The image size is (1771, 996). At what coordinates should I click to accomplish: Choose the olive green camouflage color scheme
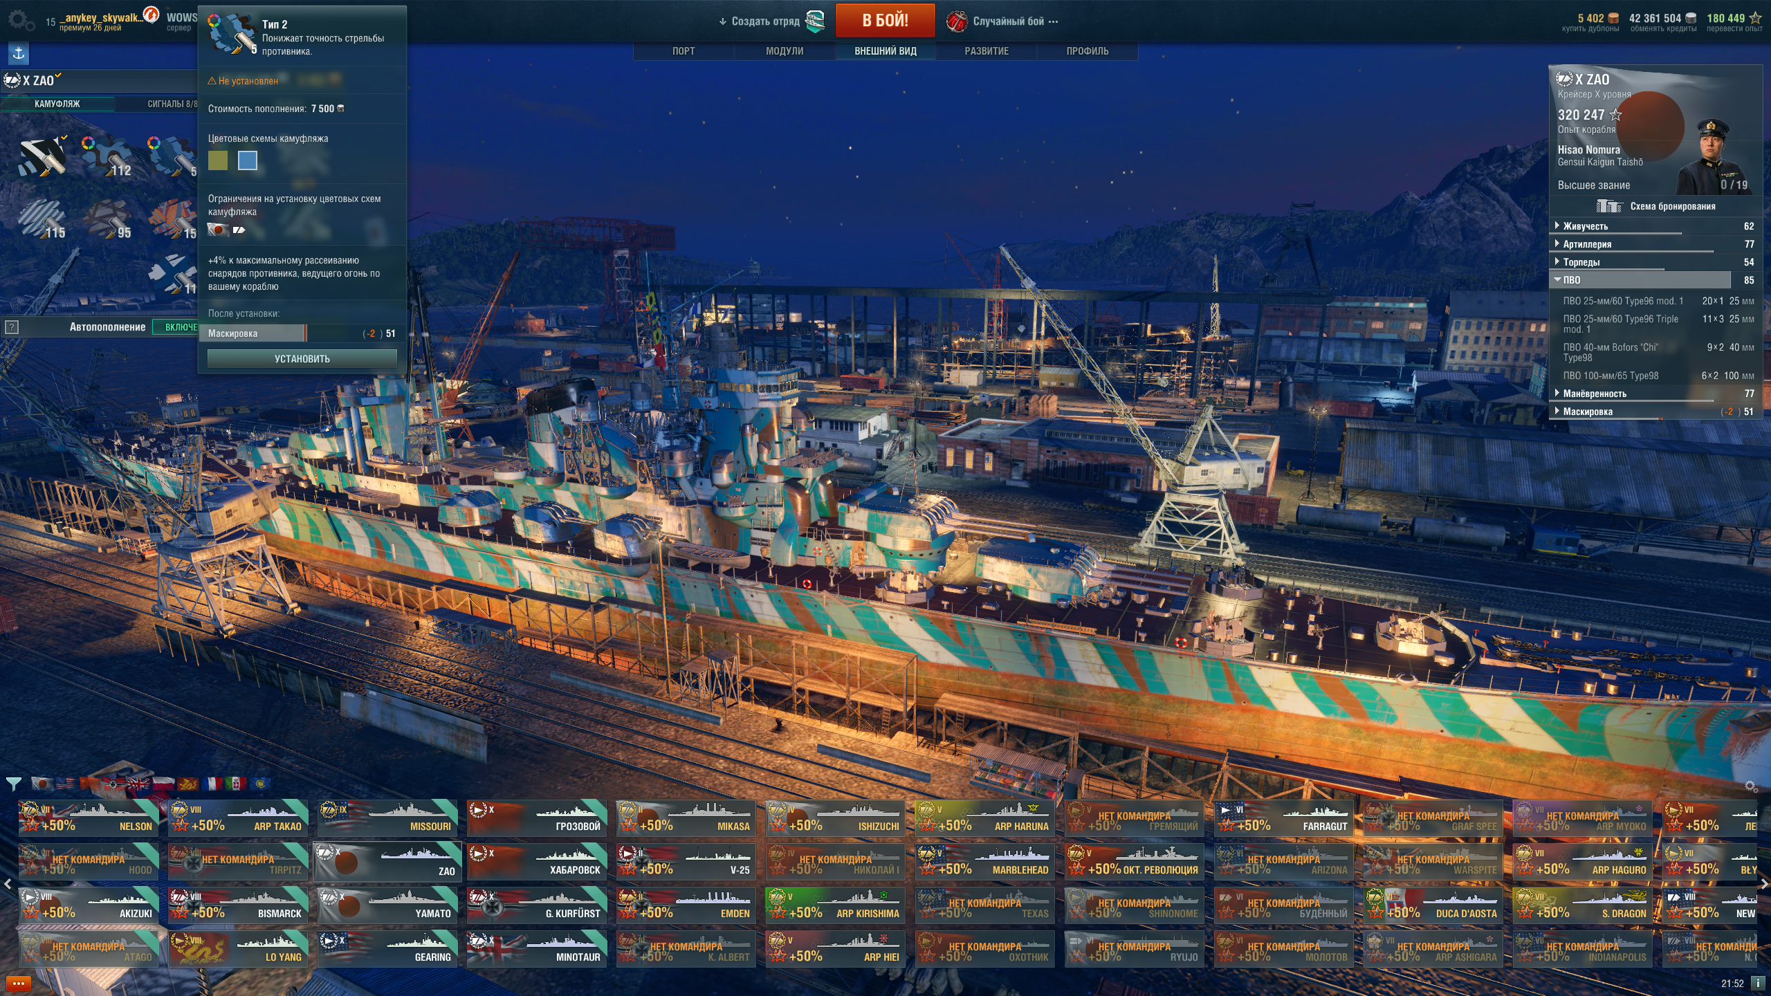click(218, 160)
